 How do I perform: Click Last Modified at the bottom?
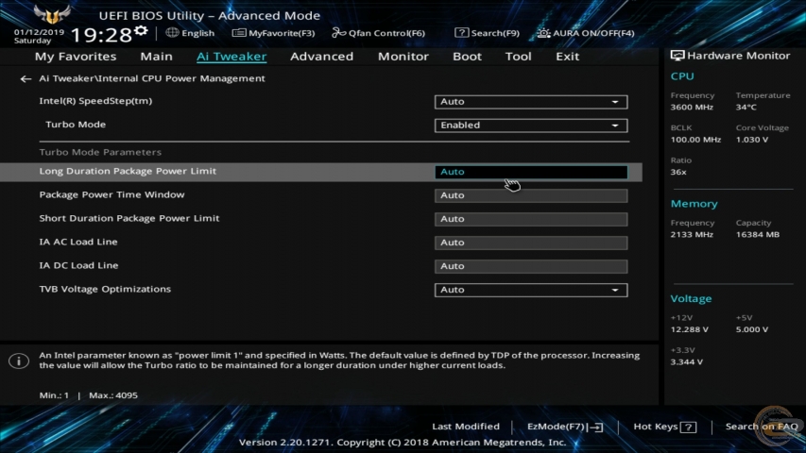466,427
